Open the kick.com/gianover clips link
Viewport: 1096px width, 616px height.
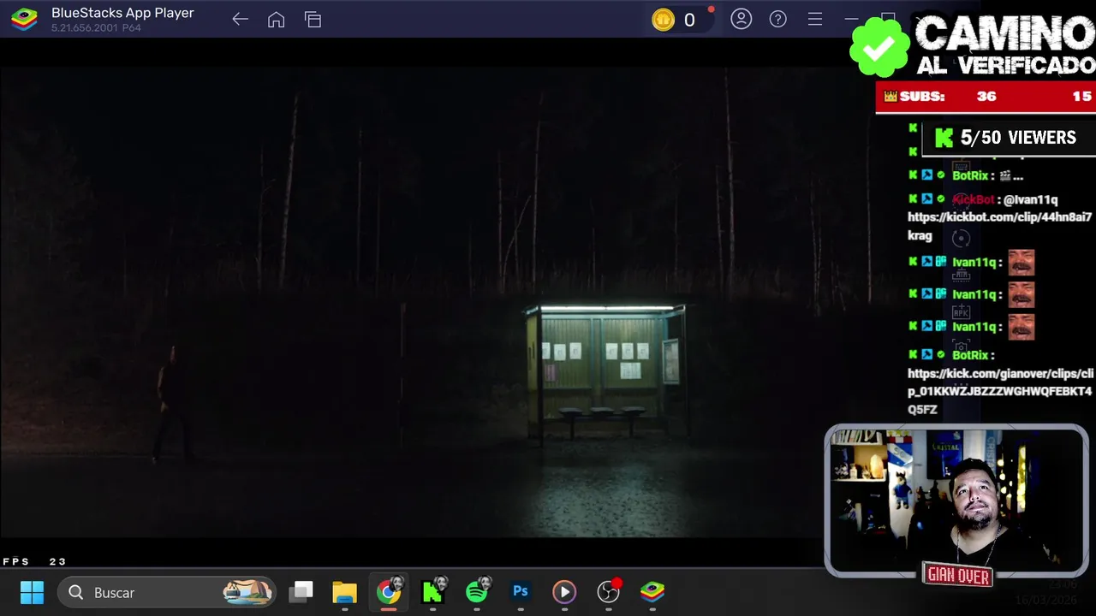[x=1000, y=392]
